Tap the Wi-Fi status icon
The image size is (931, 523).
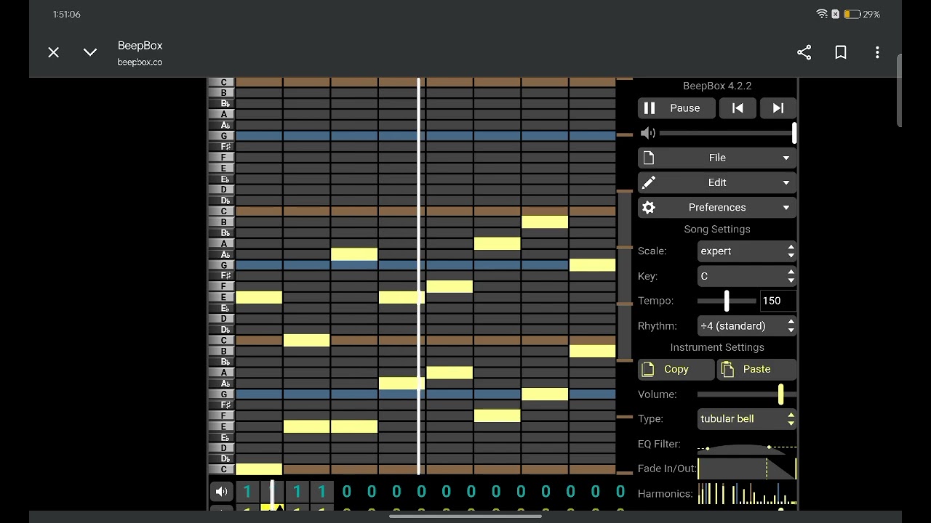[822, 14]
